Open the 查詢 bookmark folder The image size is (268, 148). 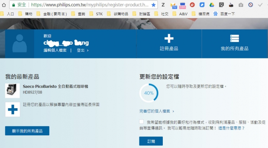78,14
